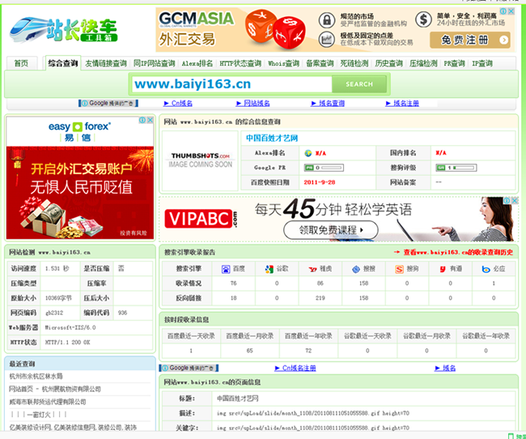Open the Alexa排名 tab
Screen dimensions: 526x439
tap(197, 63)
